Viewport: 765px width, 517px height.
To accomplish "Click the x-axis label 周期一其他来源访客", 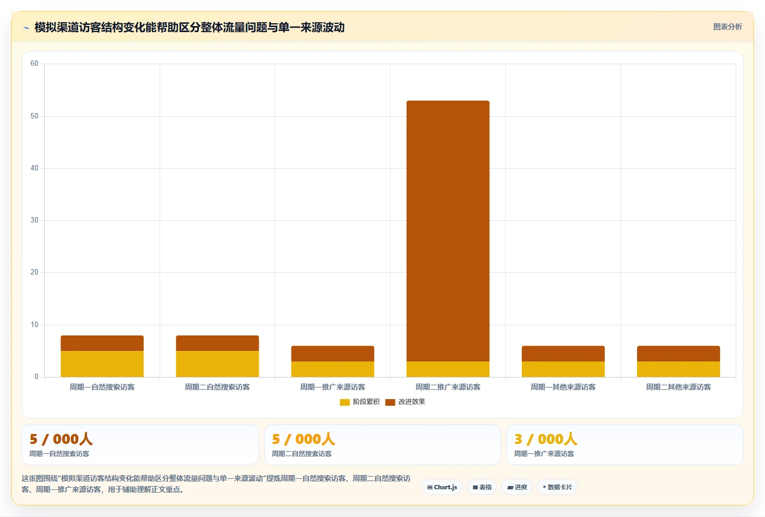I will click(x=563, y=387).
